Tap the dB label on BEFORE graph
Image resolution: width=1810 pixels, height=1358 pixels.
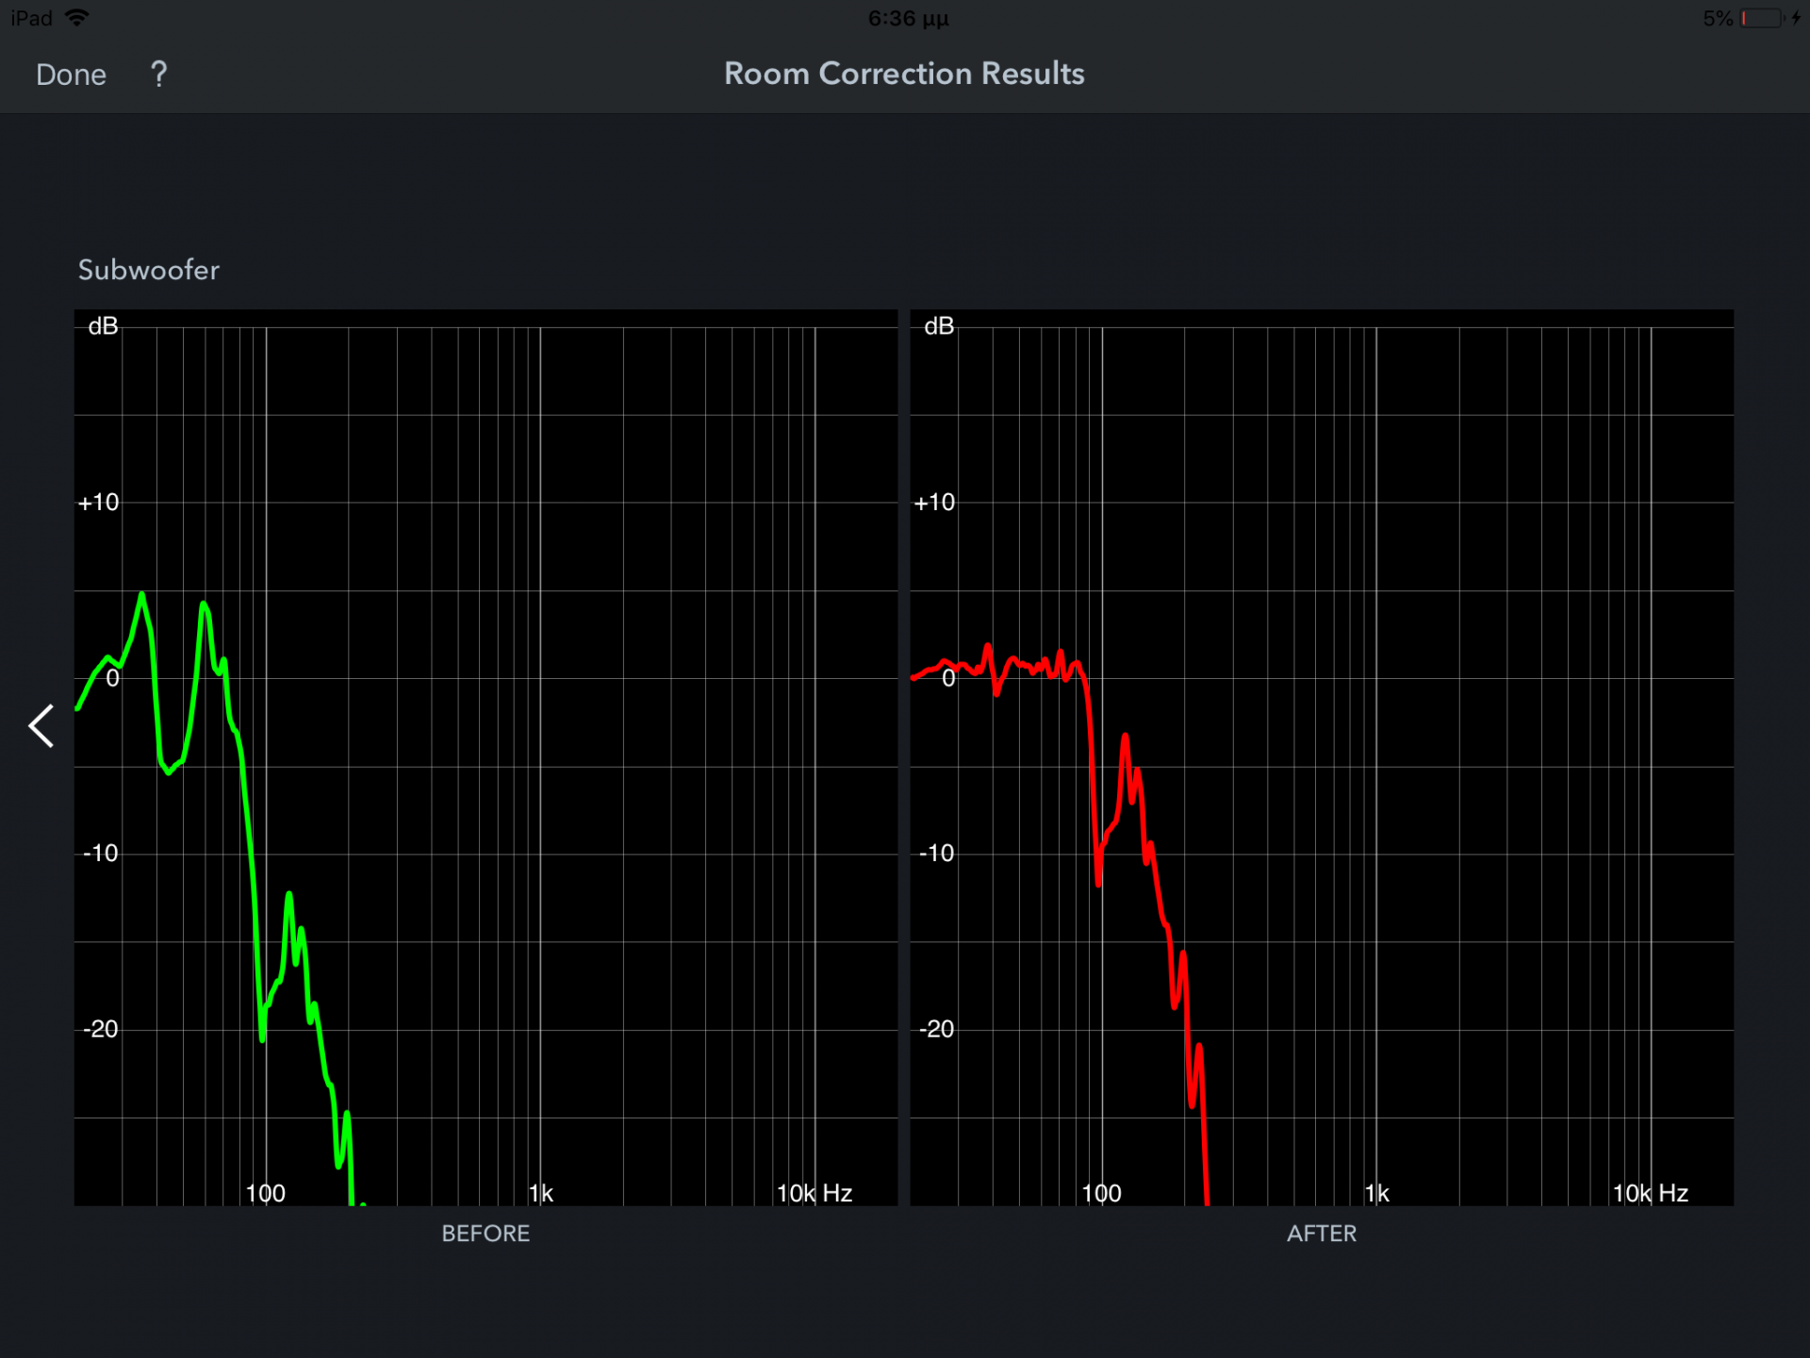(x=103, y=326)
